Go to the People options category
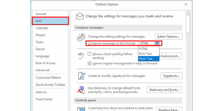 click(50, 35)
